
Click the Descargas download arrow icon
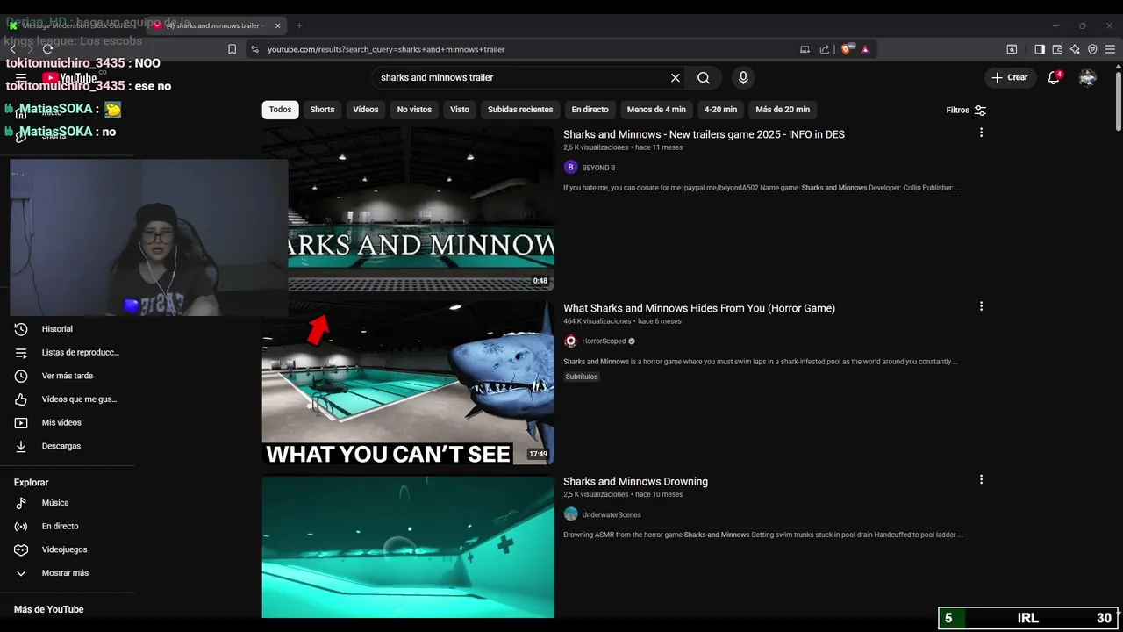click(x=21, y=446)
